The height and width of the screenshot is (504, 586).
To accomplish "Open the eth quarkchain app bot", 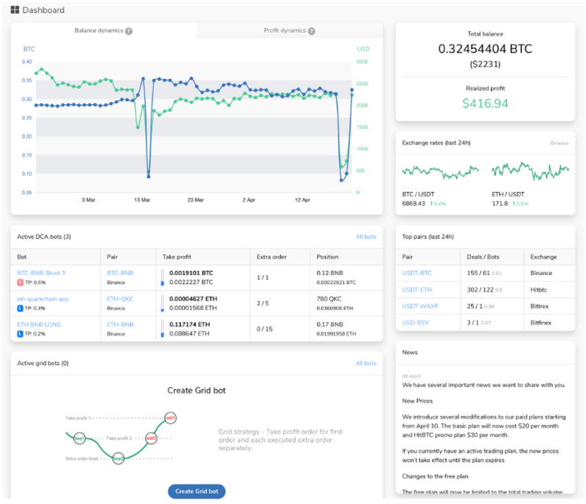I will tap(43, 299).
